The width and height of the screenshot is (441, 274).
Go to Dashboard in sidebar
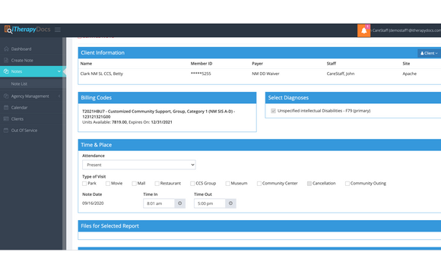21,49
